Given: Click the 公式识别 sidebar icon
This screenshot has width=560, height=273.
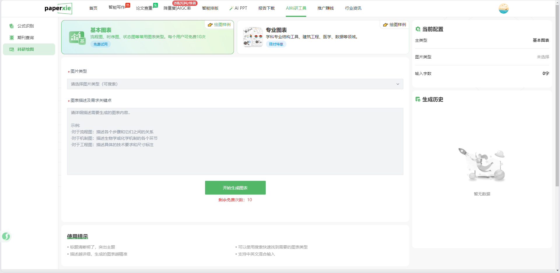Looking at the screenshot, I should click(12, 26).
